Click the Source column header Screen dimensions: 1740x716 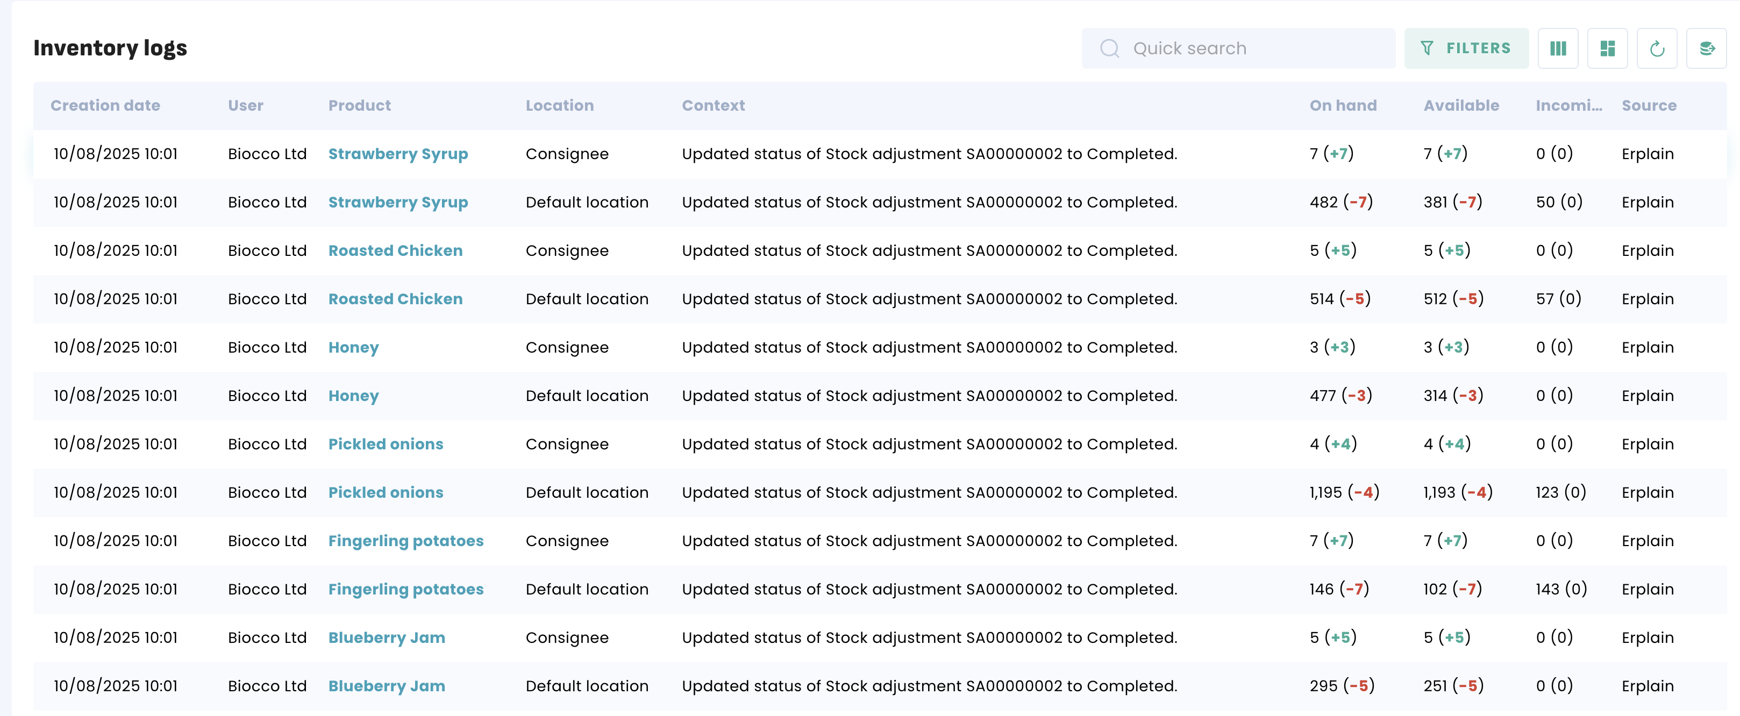pos(1648,105)
